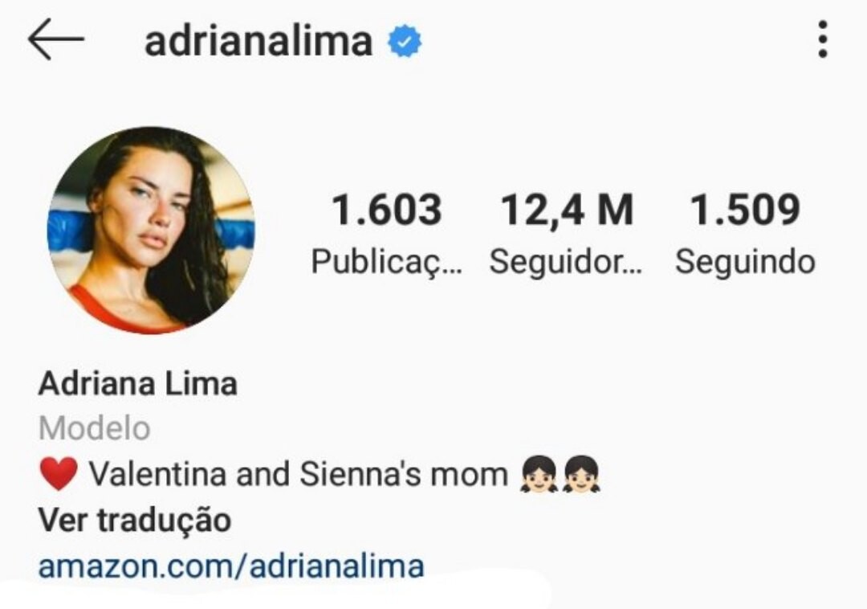Tap the second girl emoji in bio
The image size is (867, 609).
(x=581, y=474)
